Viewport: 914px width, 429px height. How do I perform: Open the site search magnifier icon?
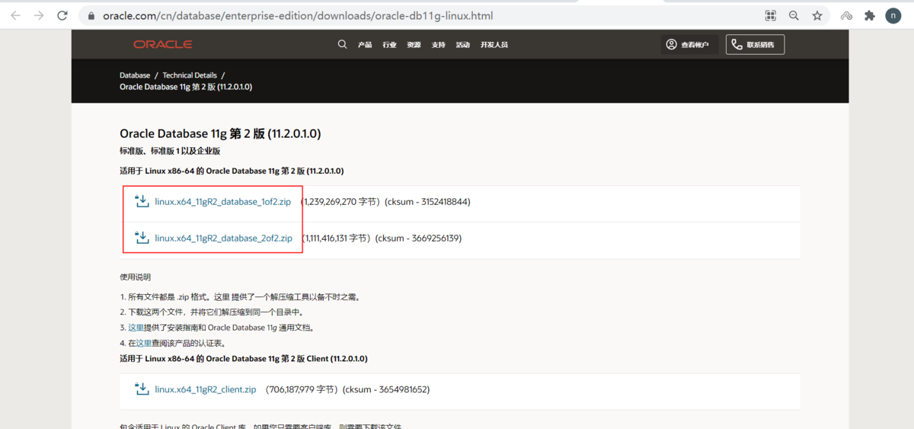coord(342,44)
